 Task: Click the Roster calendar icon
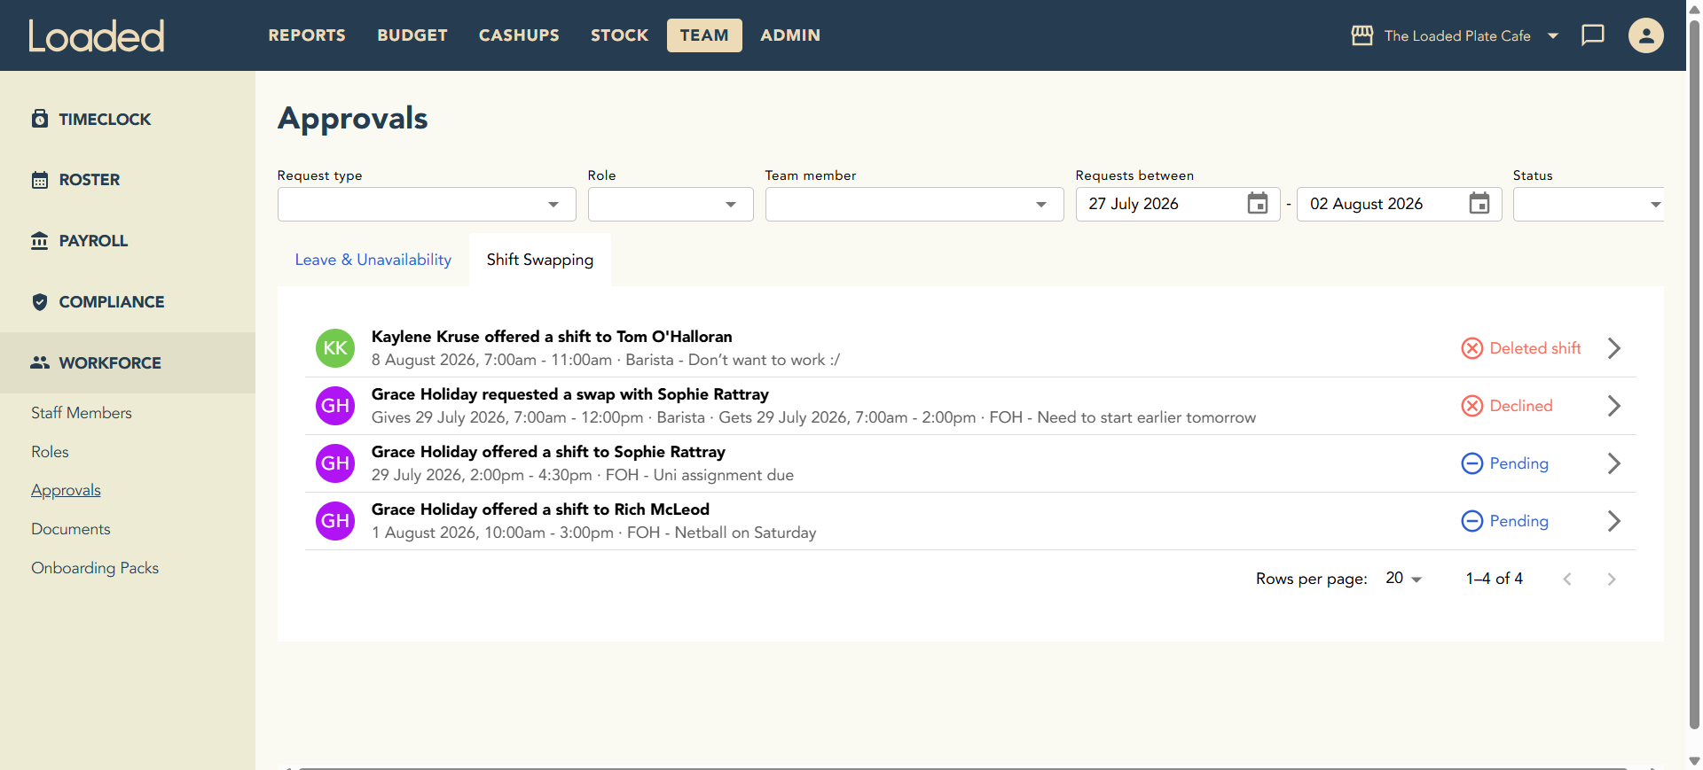tap(40, 180)
